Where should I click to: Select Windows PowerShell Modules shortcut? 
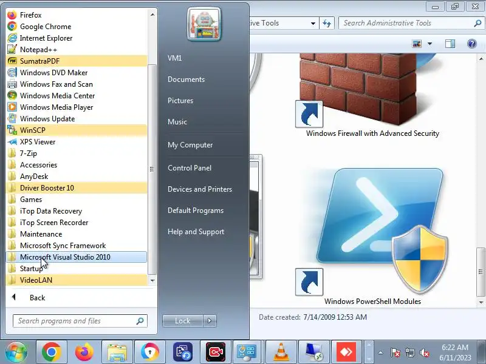tap(372, 235)
